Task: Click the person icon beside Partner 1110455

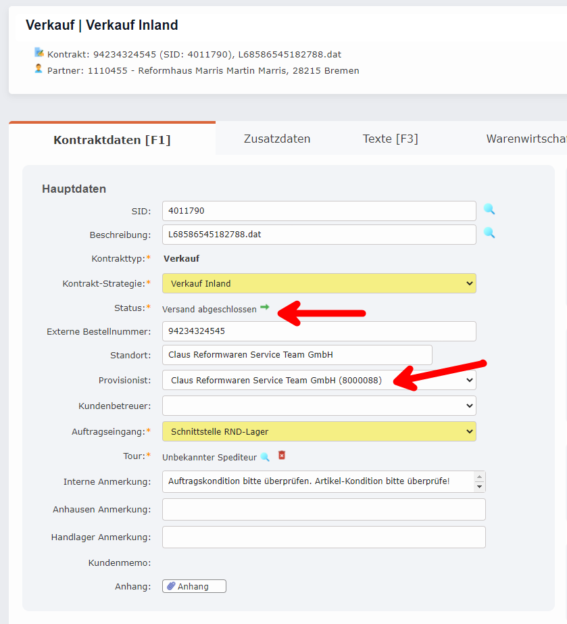Action: (39, 70)
